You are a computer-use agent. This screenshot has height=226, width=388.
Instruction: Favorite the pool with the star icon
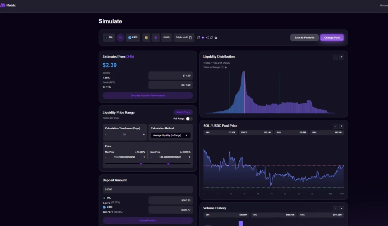point(216,38)
